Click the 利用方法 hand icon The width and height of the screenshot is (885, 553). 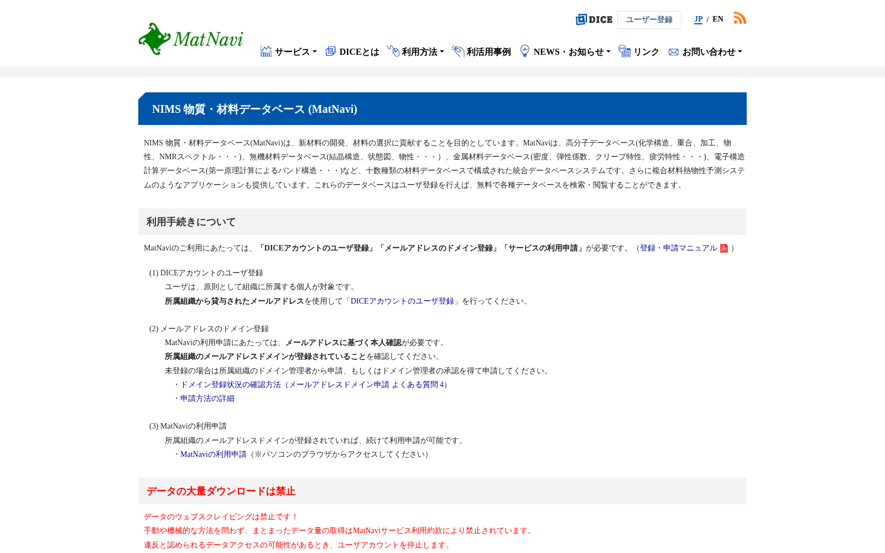pos(393,51)
